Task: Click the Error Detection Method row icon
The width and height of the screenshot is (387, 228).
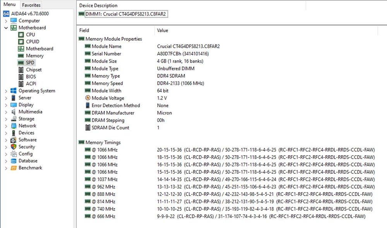Action: coord(87,105)
